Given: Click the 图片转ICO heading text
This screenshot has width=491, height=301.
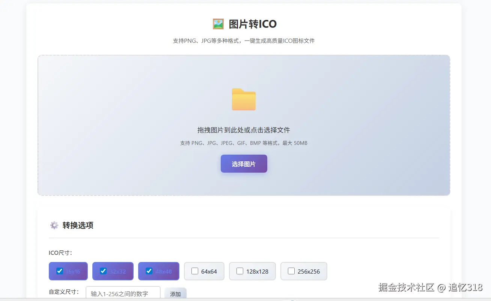Looking at the screenshot, I should point(253,24).
